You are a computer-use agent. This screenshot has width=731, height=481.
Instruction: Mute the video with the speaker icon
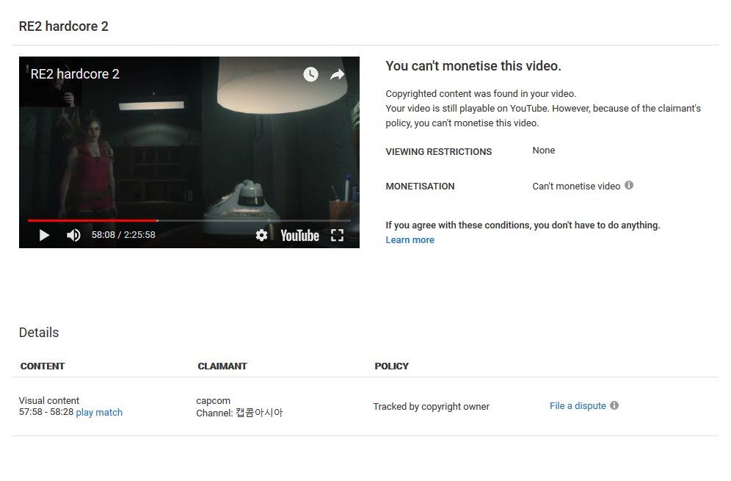pyautogui.click(x=73, y=235)
